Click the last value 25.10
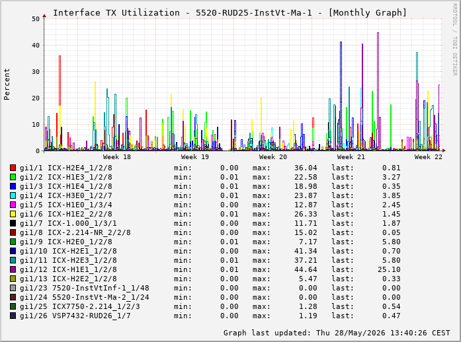This screenshot has height=342, width=461. coord(389,269)
